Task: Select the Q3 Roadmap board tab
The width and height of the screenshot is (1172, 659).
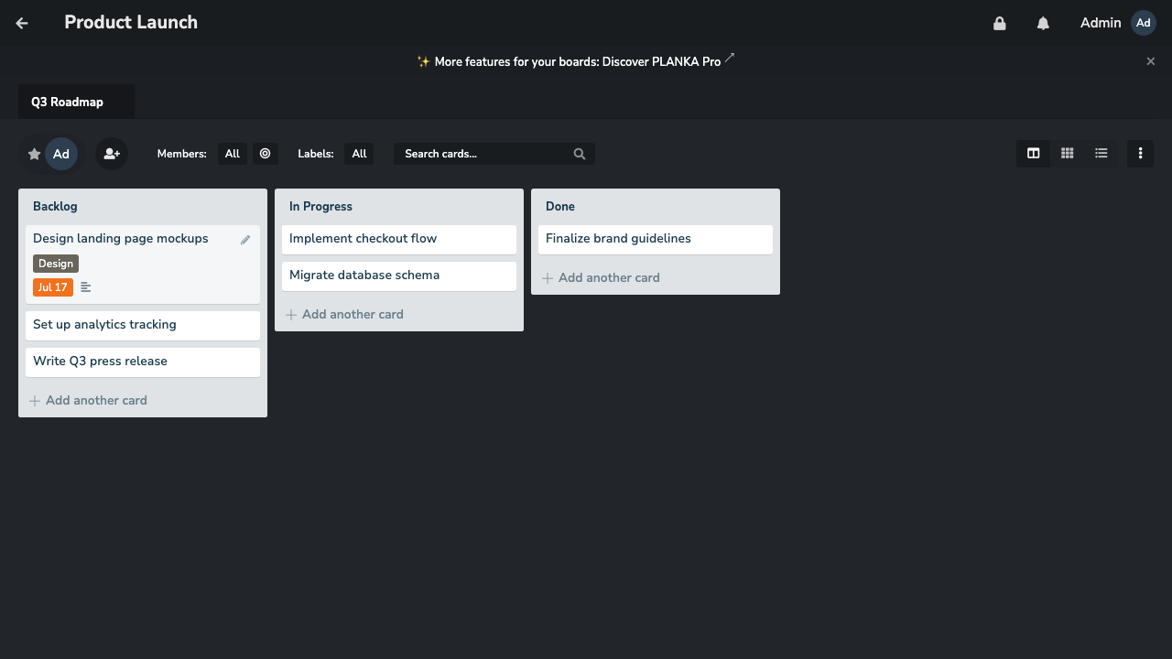Action: point(76,102)
